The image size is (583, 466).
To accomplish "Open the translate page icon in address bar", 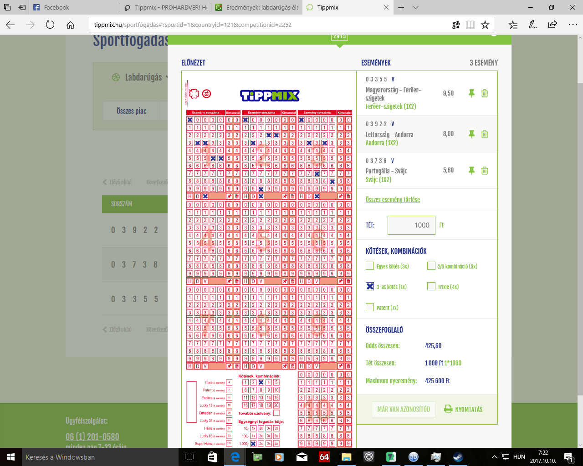I will [456, 25].
